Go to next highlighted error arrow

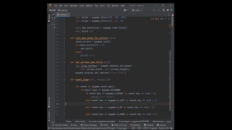pyautogui.click(x=169, y=19)
